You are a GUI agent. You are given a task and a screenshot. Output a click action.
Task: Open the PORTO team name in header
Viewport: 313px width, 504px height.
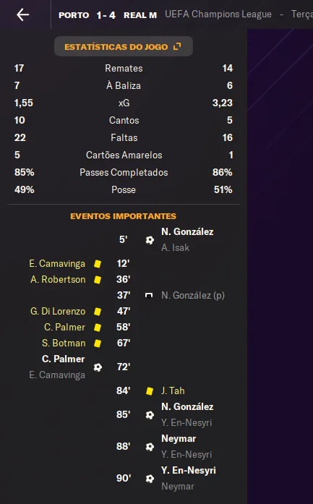(74, 15)
